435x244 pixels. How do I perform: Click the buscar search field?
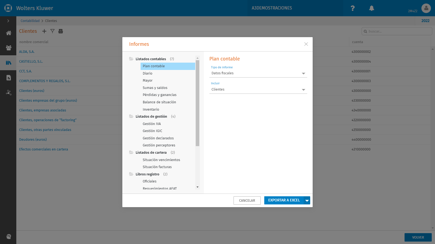click(x=397, y=31)
